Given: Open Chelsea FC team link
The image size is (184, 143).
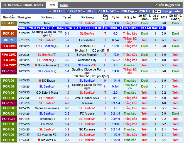Looking at the screenshot, I should point(87,46).
